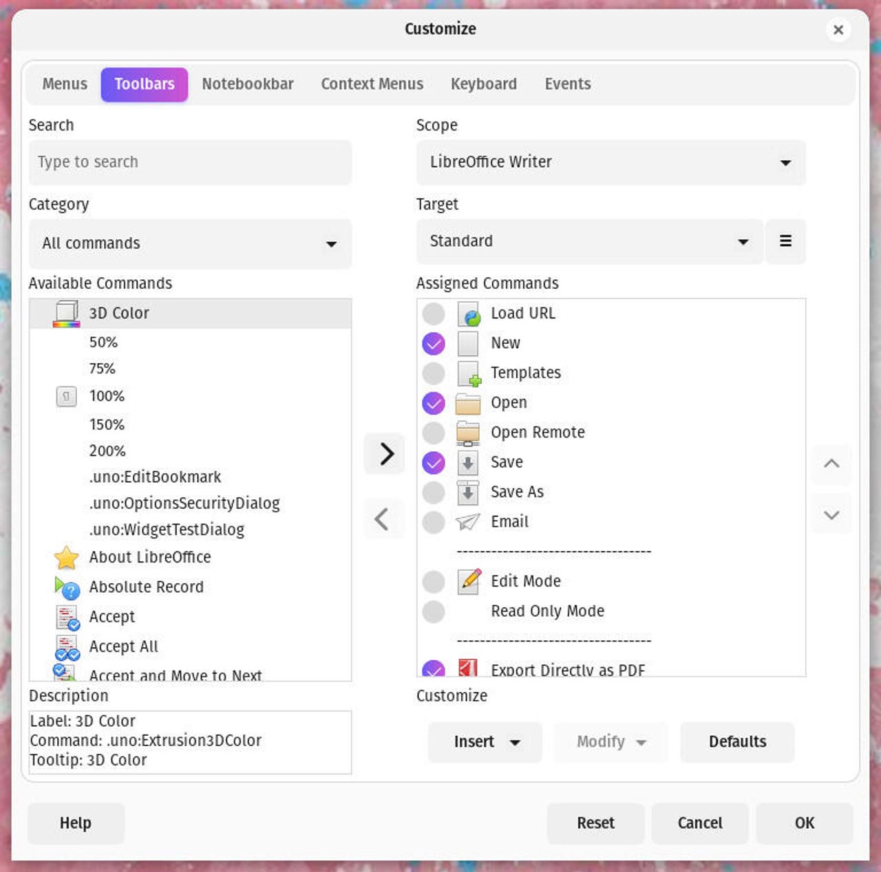The image size is (881, 872).
Task: Click the Templates icon in assigned commands
Action: point(469,373)
